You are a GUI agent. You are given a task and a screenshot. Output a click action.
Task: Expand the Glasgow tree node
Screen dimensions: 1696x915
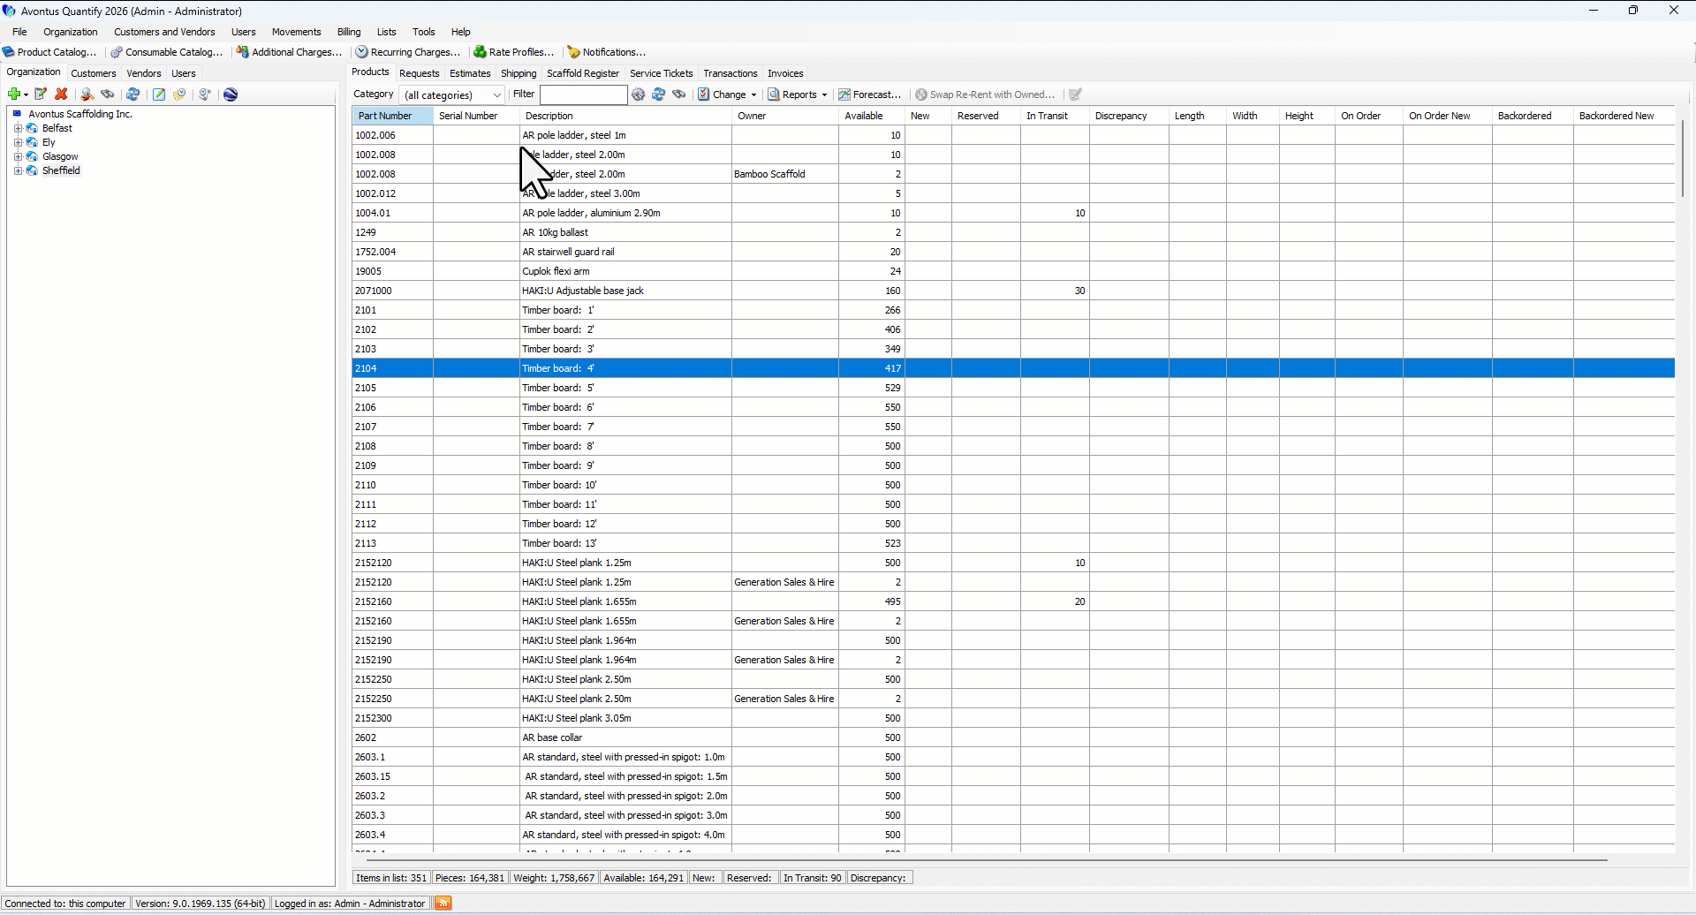18,156
